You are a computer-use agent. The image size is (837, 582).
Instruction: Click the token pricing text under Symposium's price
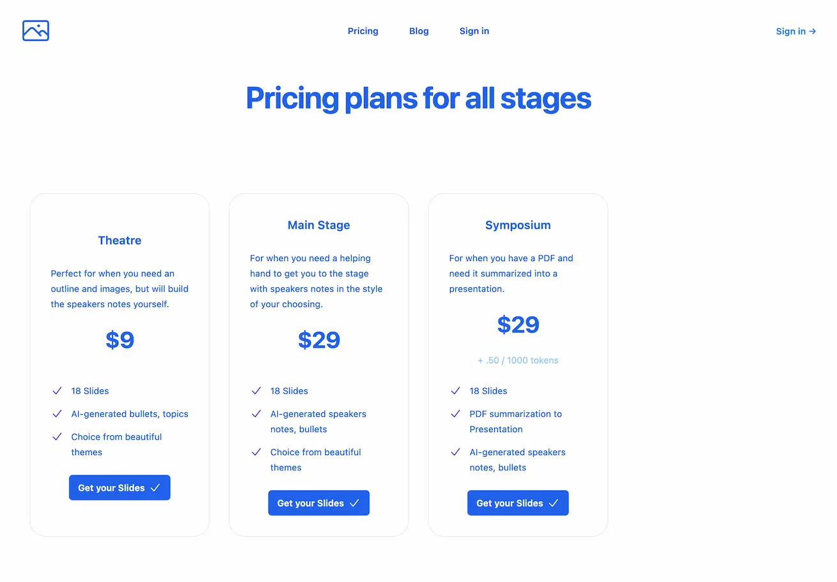pyautogui.click(x=518, y=360)
